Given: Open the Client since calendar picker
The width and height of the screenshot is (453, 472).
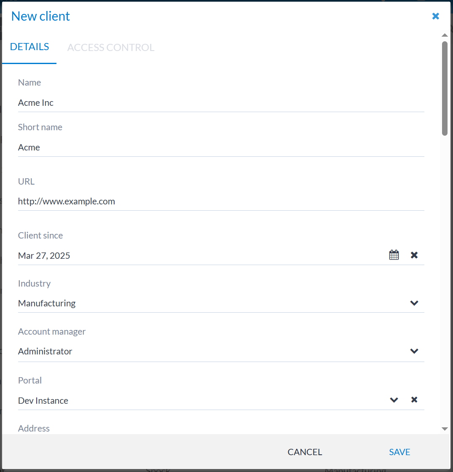Looking at the screenshot, I should tap(394, 255).
